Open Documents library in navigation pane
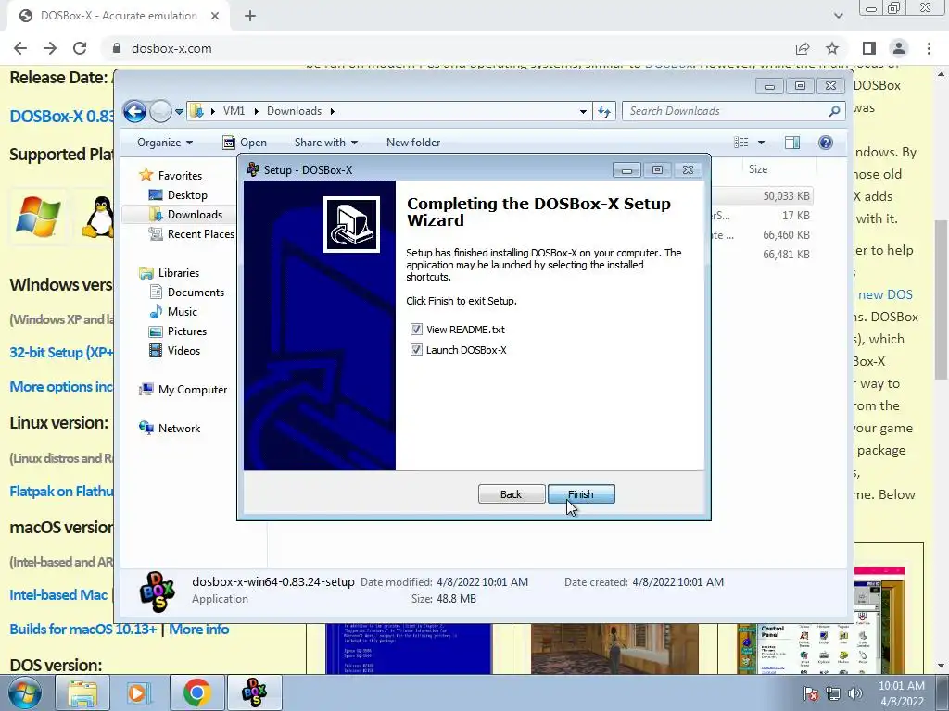 point(196,293)
